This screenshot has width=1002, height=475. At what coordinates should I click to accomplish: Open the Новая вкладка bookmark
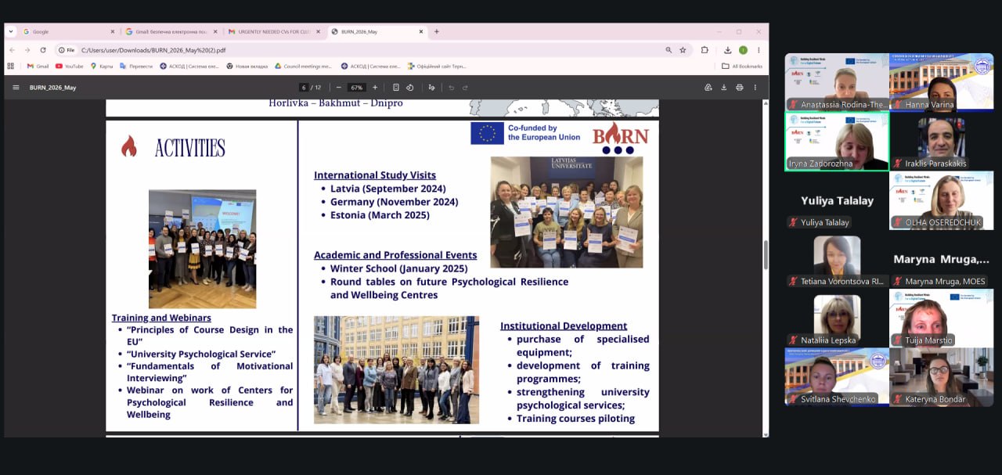point(247,67)
